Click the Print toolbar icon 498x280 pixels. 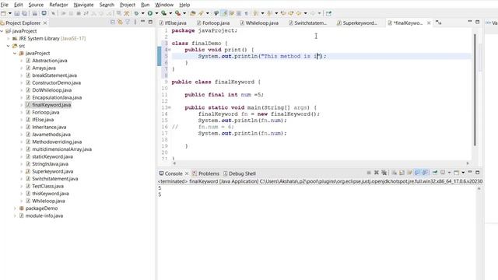(34, 13)
